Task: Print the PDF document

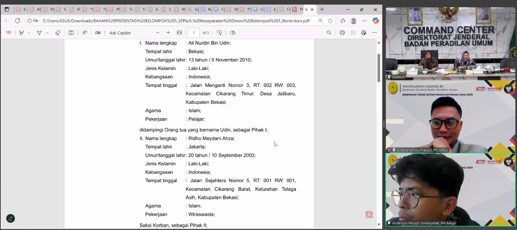Action: (343, 33)
